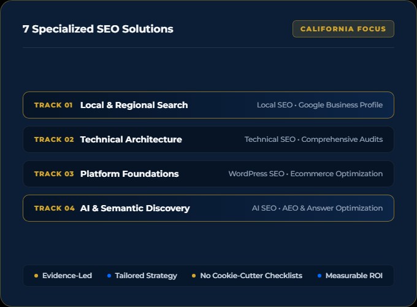This screenshot has height=307, width=417.
Task: Click the California Focus badge
Action: 343,29
